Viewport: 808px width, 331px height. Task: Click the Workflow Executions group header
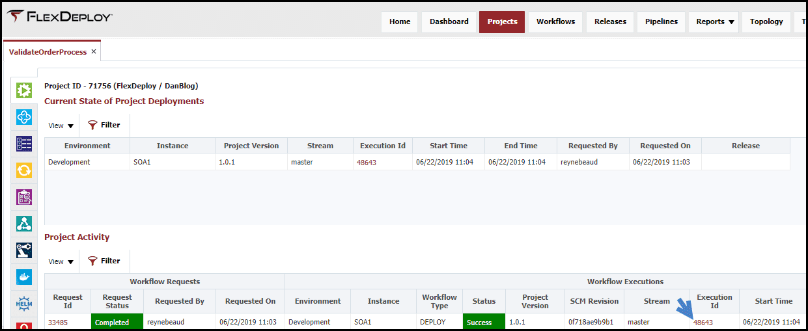point(625,282)
